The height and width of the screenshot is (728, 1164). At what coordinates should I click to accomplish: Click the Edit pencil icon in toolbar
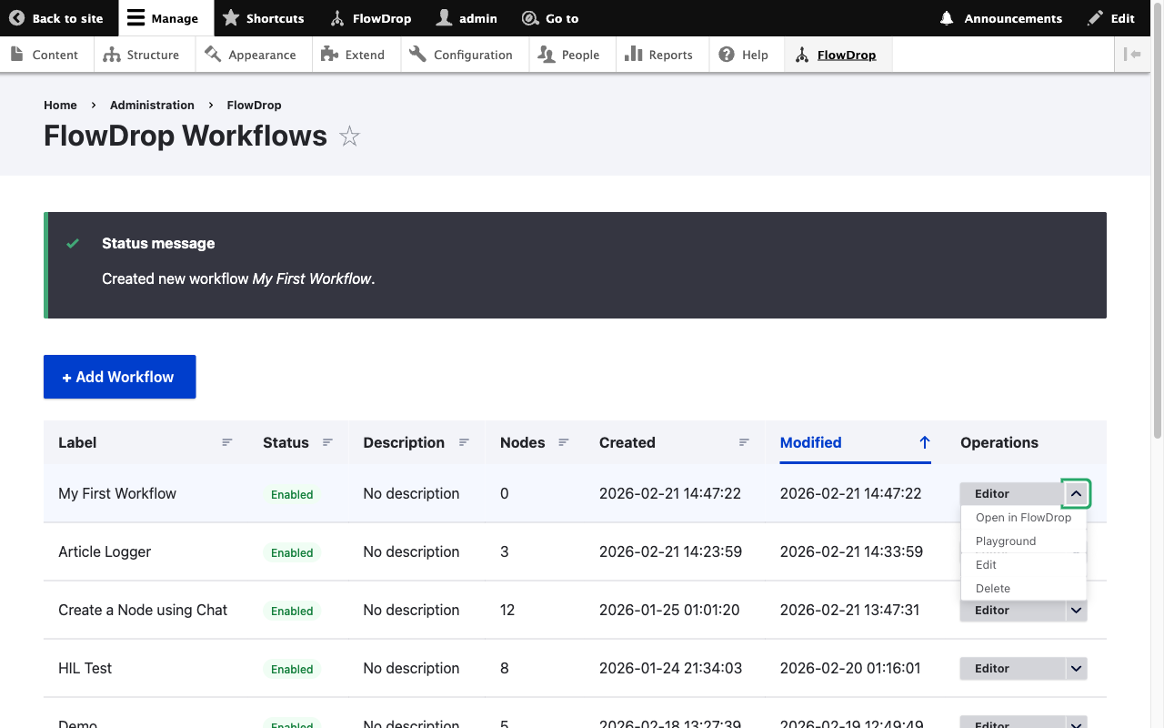pyautogui.click(x=1096, y=18)
